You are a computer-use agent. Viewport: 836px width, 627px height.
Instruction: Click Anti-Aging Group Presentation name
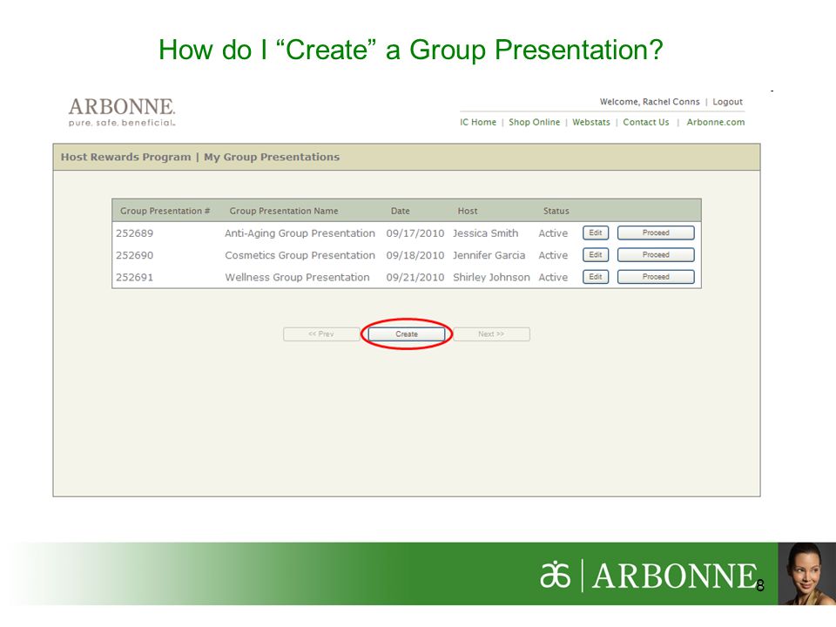[300, 233]
